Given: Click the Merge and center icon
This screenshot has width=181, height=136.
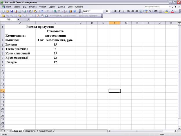Looking at the screenshot, I should point(141,11).
